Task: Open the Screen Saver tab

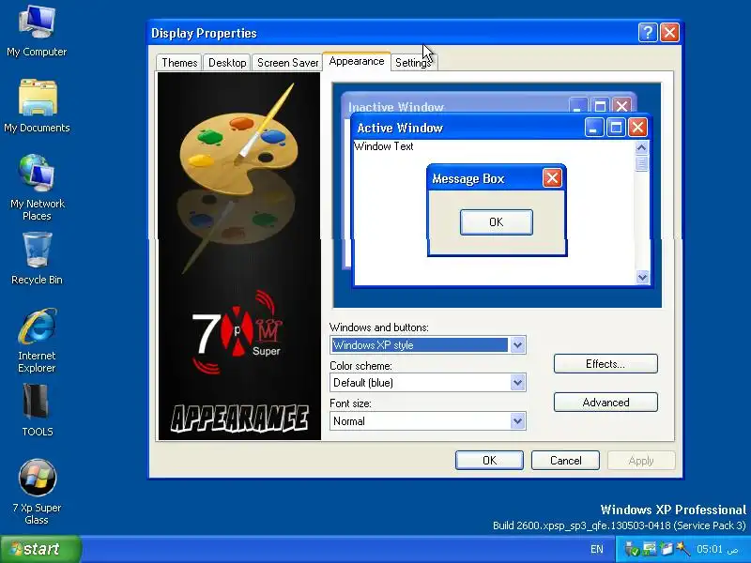Action: coord(287,63)
